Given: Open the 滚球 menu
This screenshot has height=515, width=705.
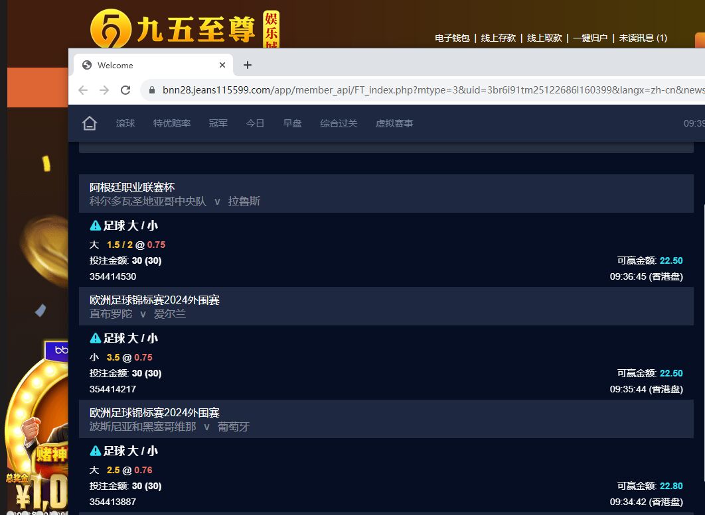Looking at the screenshot, I should tap(125, 123).
